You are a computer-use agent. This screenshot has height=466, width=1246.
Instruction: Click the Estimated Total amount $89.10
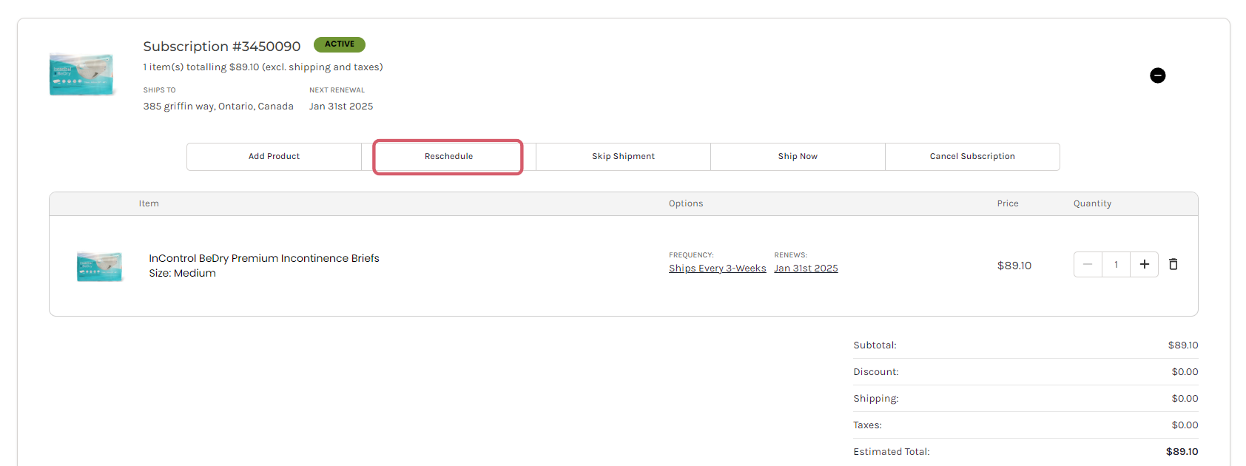tap(1182, 452)
